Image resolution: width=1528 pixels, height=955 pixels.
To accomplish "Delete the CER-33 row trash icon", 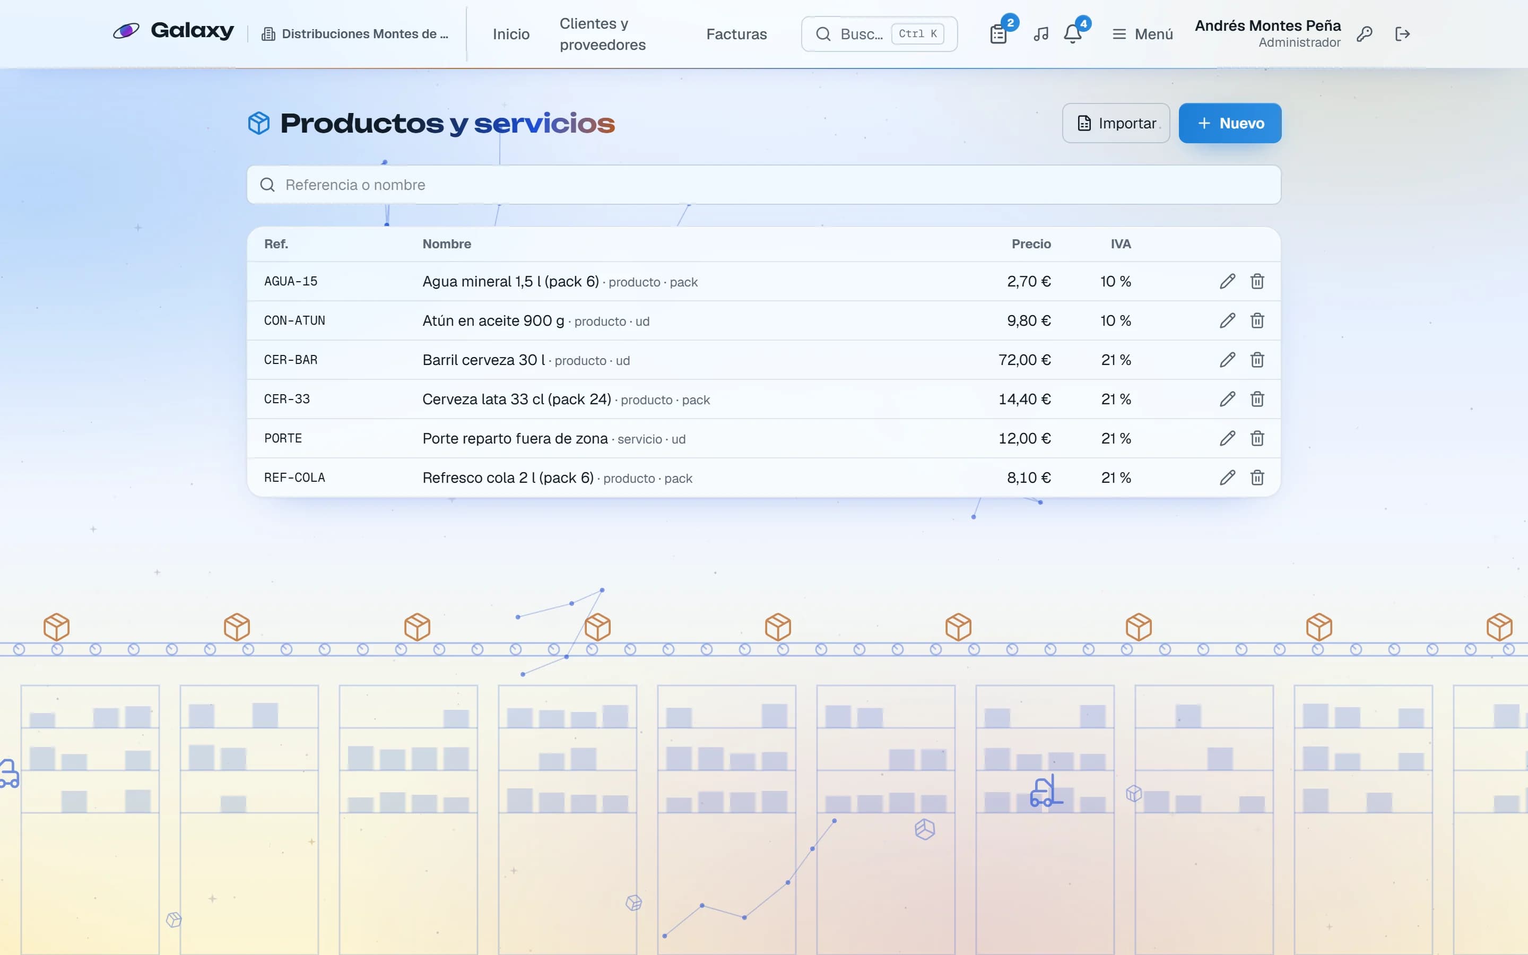I will click(1257, 398).
